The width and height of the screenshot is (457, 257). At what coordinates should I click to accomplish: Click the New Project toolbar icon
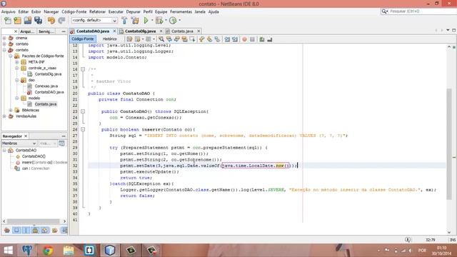(x=17, y=21)
